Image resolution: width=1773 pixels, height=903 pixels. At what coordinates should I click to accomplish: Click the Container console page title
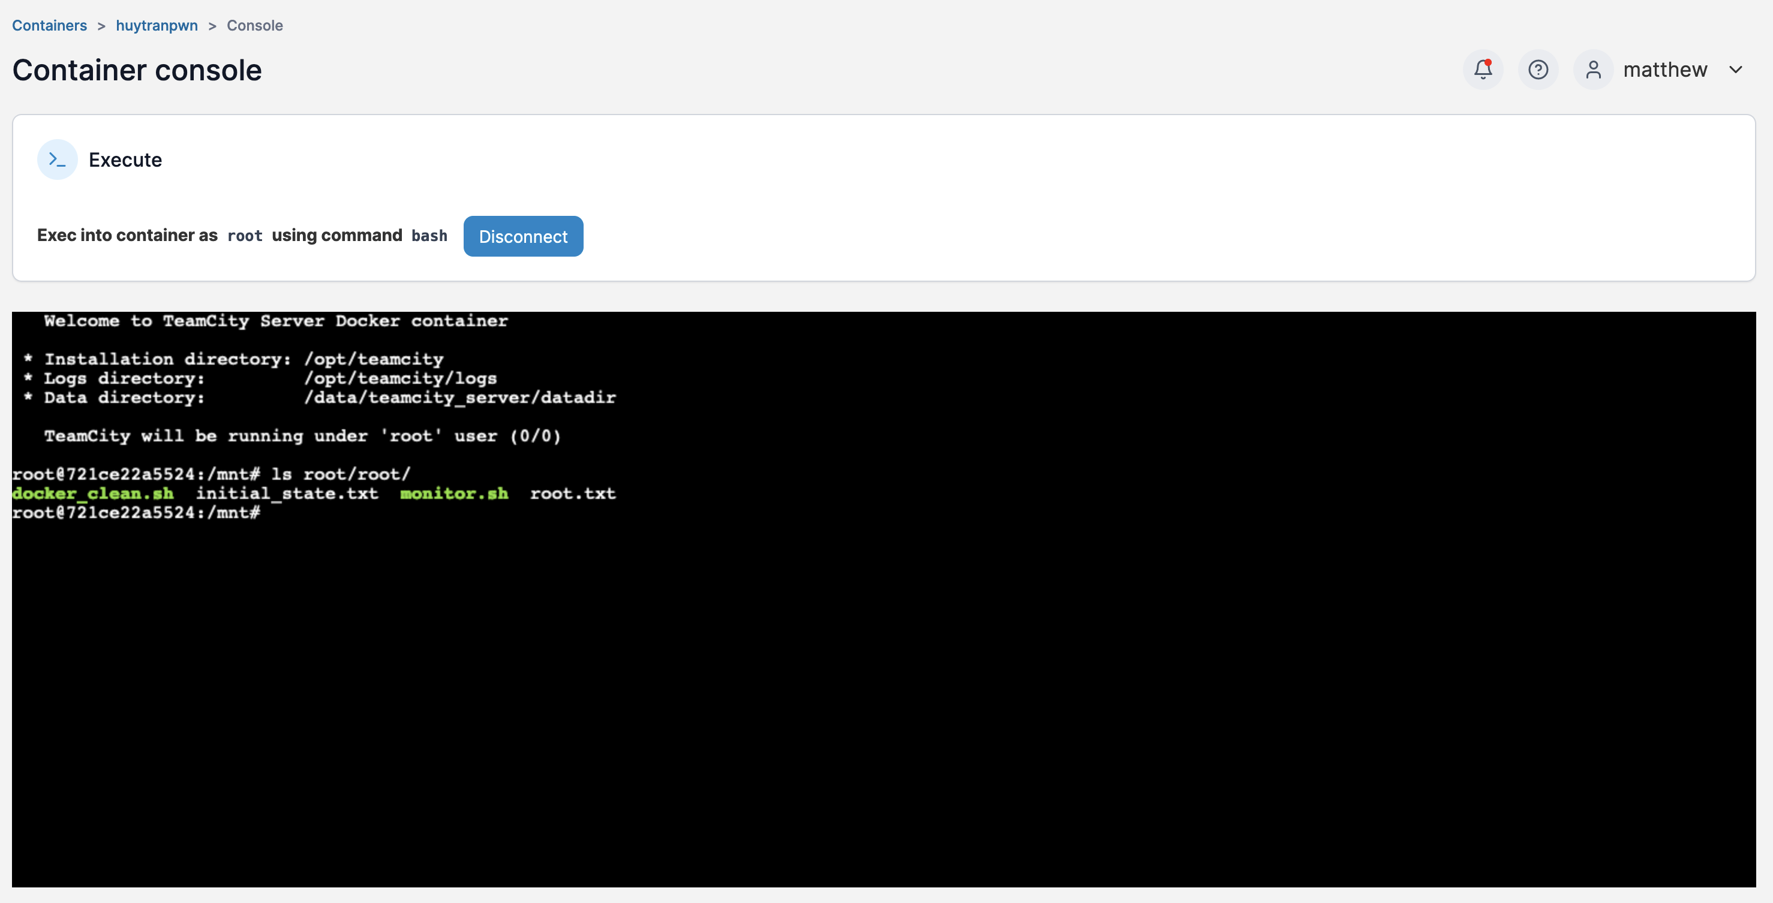tap(137, 70)
